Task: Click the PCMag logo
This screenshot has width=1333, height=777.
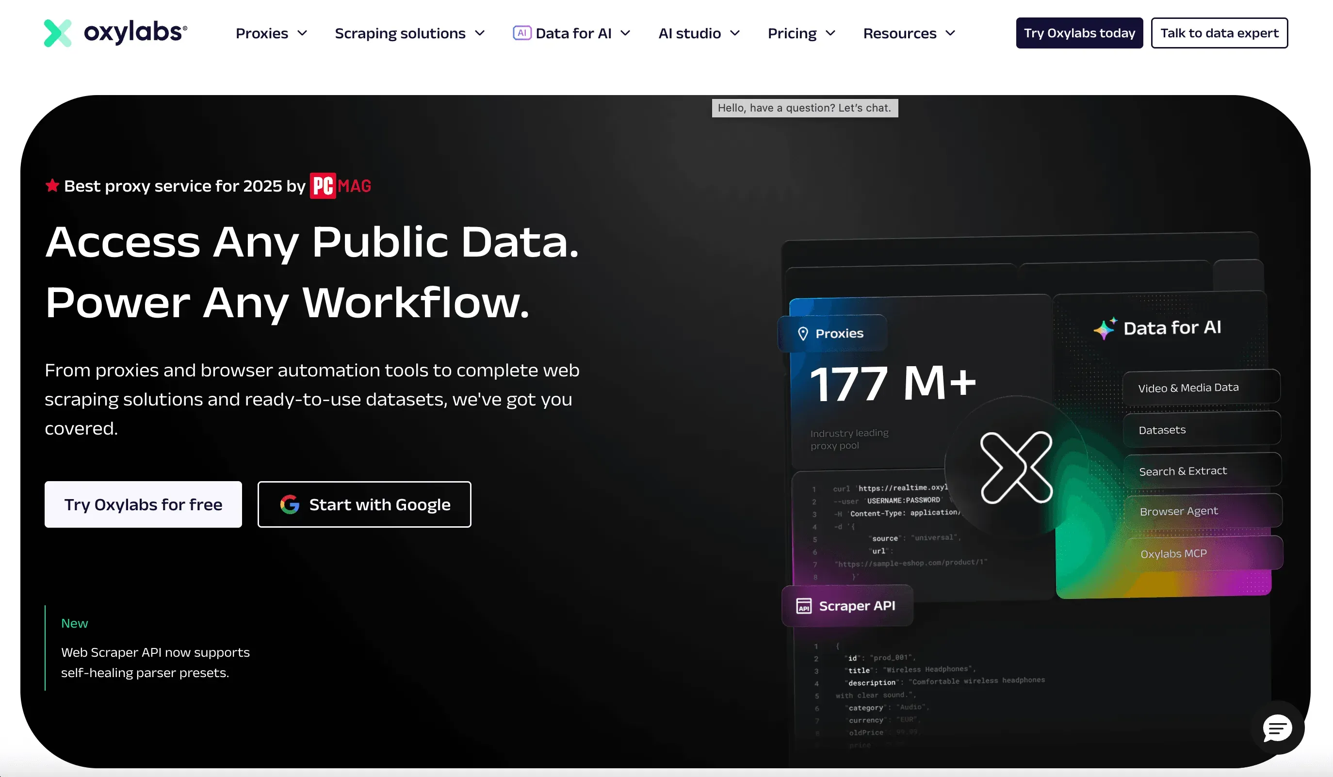Action: pos(340,186)
